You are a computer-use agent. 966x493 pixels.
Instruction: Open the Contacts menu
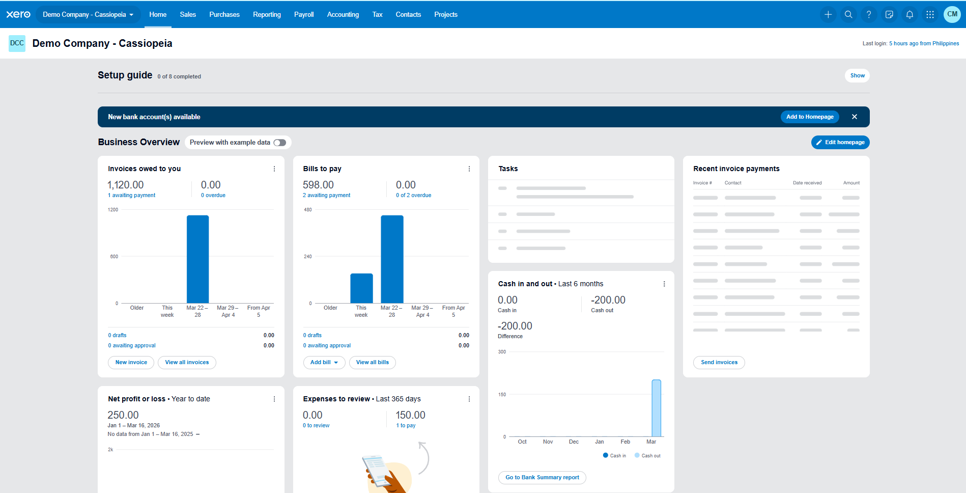pyautogui.click(x=408, y=14)
